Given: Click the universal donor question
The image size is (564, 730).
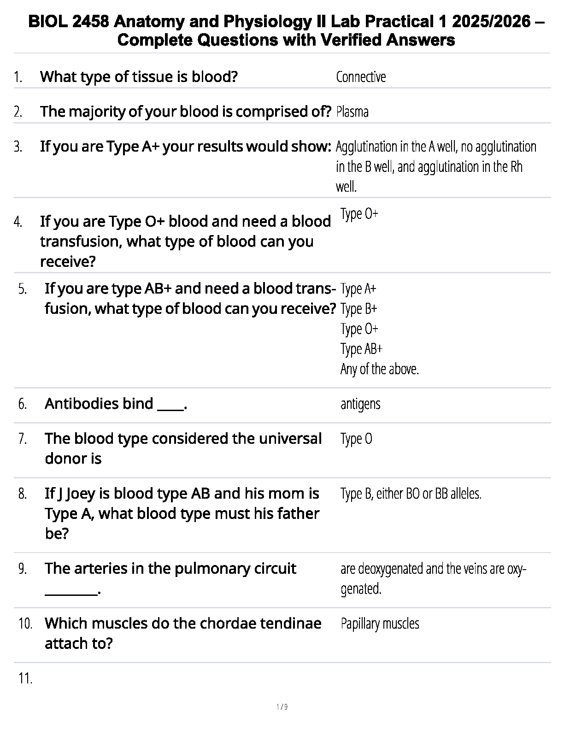Looking at the screenshot, I should [183, 448].
